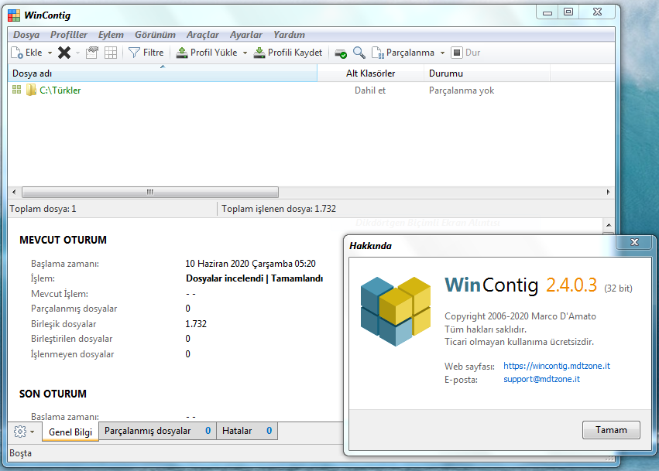
Task: Click the "Dahil et" cell
Action: (x=370, y=90)
